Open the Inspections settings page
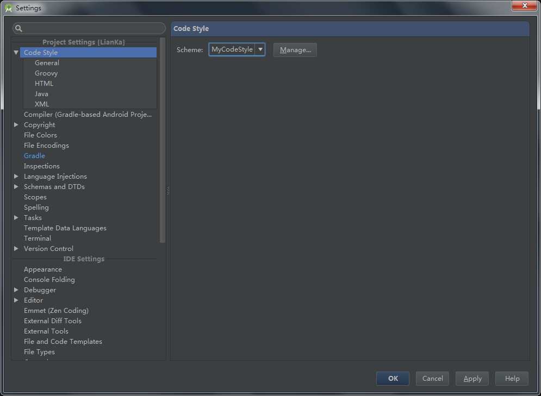The height and width of the screenshot is (396, 541). tap(41, 166)
